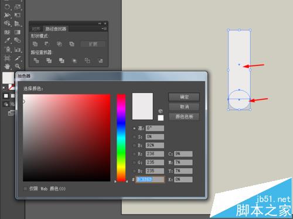Viewport: 293px width, 219px height.
Task: Open the Pathfinder panel options menu
Action: tap(104, 29)
